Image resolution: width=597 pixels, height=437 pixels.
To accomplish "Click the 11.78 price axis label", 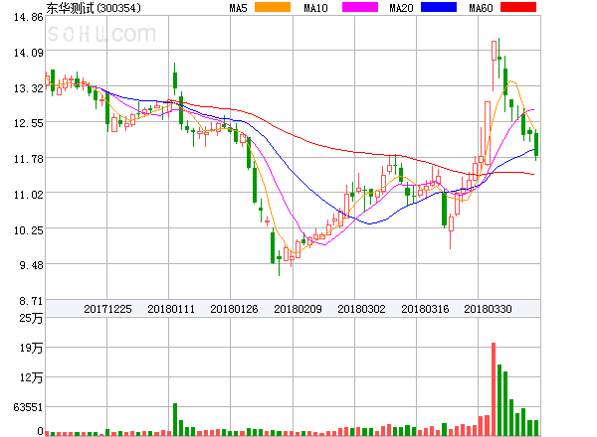I will pyautogui.click(x=29, y=159).
